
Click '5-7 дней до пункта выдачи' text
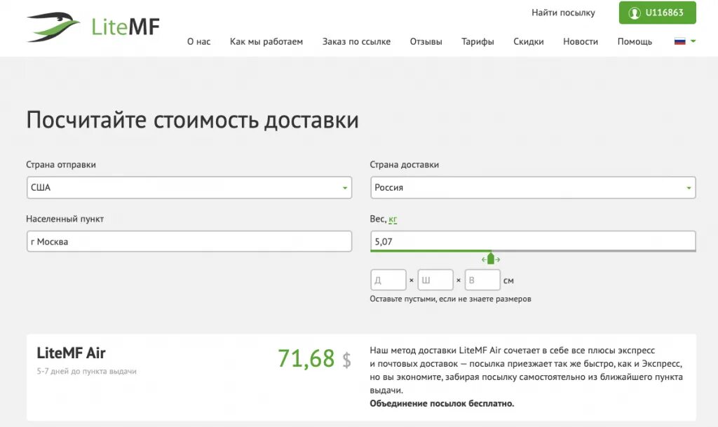tap(86, 371)
